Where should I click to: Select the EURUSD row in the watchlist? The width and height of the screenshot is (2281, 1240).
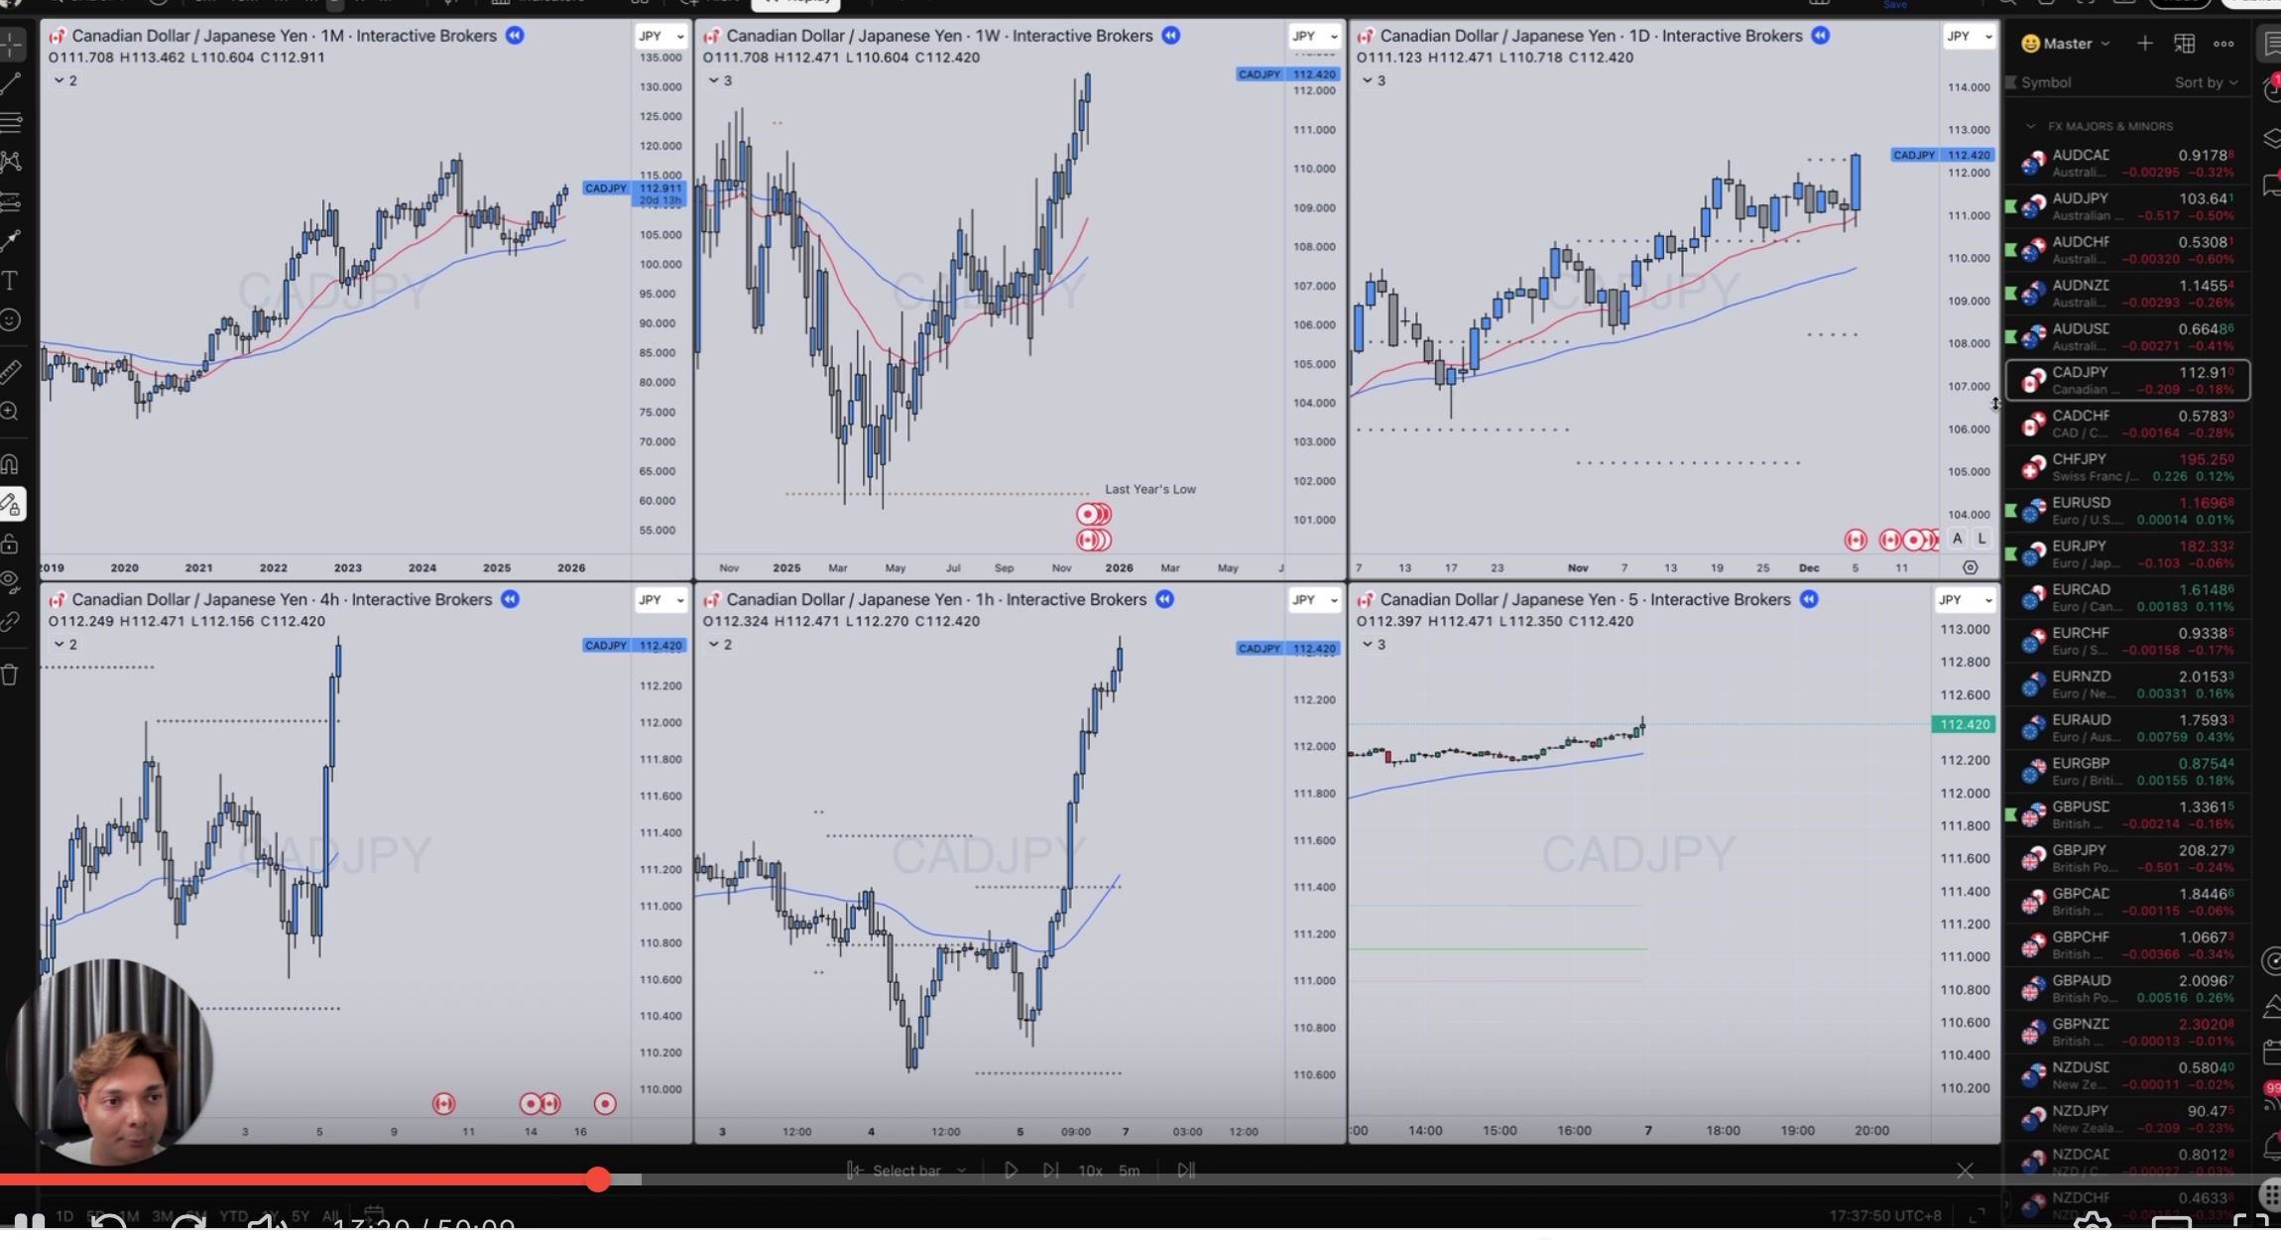pyautogui.click(x=2122, y=510)
